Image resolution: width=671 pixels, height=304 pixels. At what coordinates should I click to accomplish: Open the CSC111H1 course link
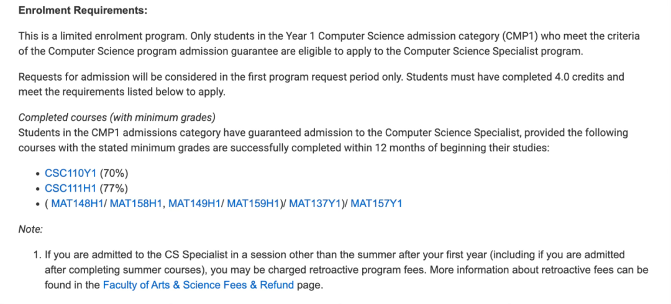pyautogui.click(x=71, y=189)
